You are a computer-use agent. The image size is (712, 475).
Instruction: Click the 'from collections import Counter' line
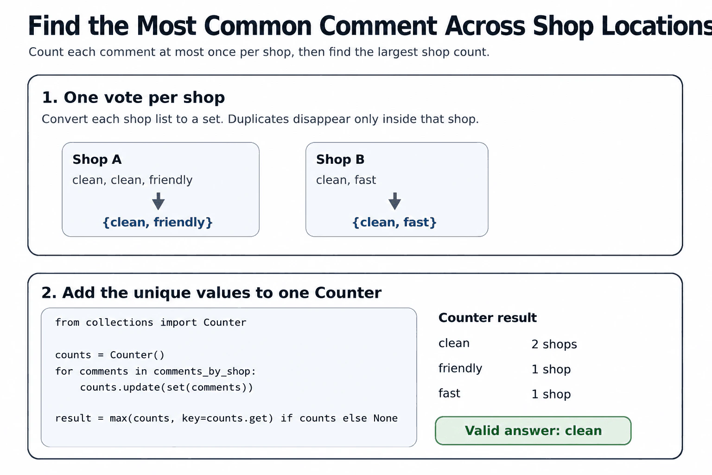(x=151, y=322)
